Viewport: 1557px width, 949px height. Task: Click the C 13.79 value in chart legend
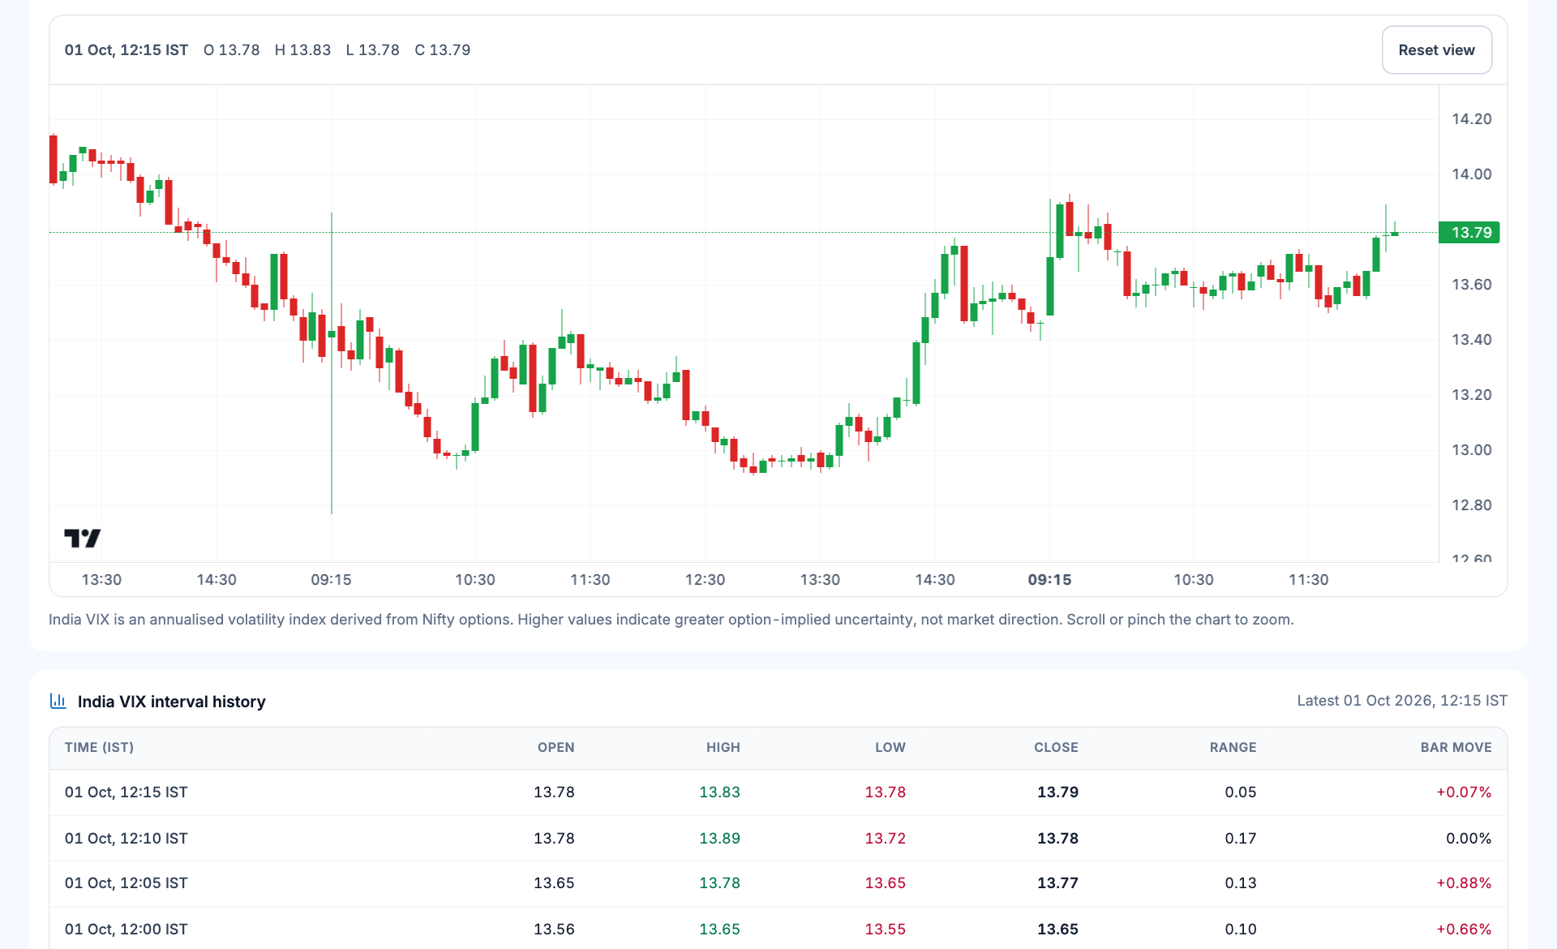pos(442,50)
